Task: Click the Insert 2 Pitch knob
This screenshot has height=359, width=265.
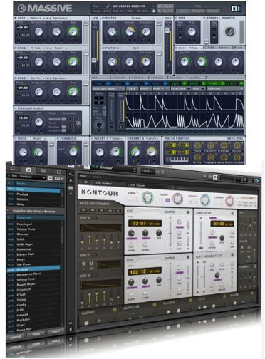Action: click(x=152, y=152)
